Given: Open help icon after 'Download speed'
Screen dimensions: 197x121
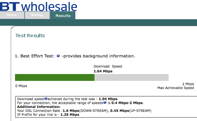Looking at the screenshot, I should click(x=46, y=98).
